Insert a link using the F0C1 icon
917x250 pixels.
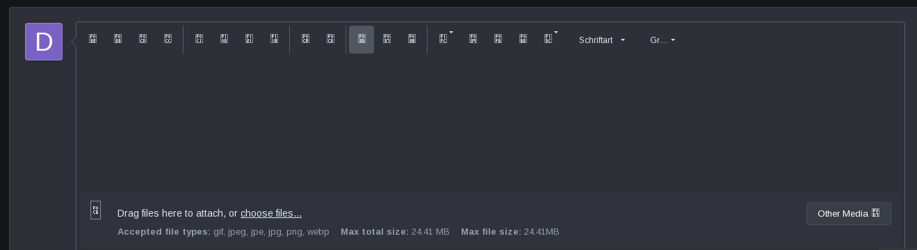point(199,40)
